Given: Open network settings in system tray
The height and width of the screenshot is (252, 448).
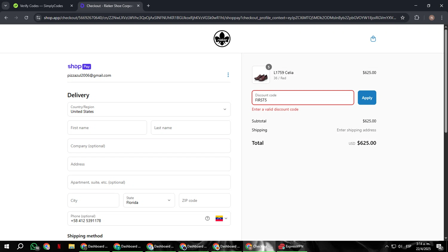Looking at the screenshot, I should click(394, 247).
